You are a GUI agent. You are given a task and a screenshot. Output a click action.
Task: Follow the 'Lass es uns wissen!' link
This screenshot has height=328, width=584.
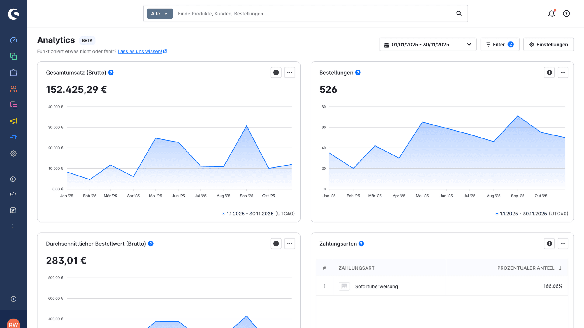click(140, 51)
